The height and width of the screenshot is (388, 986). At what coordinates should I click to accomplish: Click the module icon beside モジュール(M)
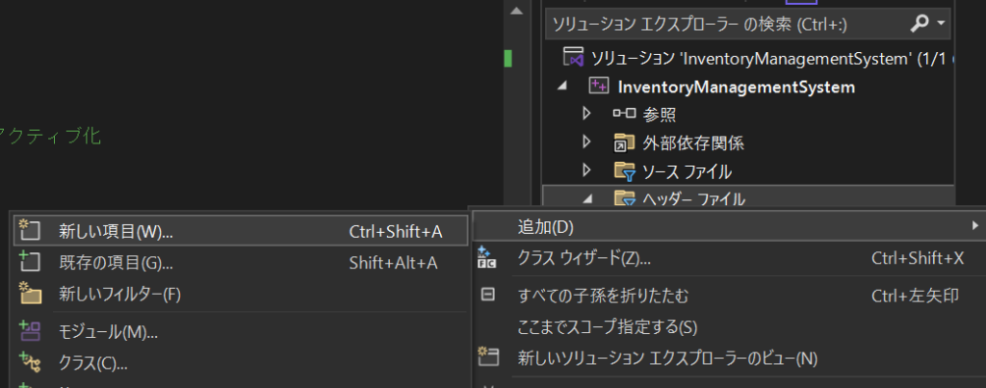click(29, 331)
